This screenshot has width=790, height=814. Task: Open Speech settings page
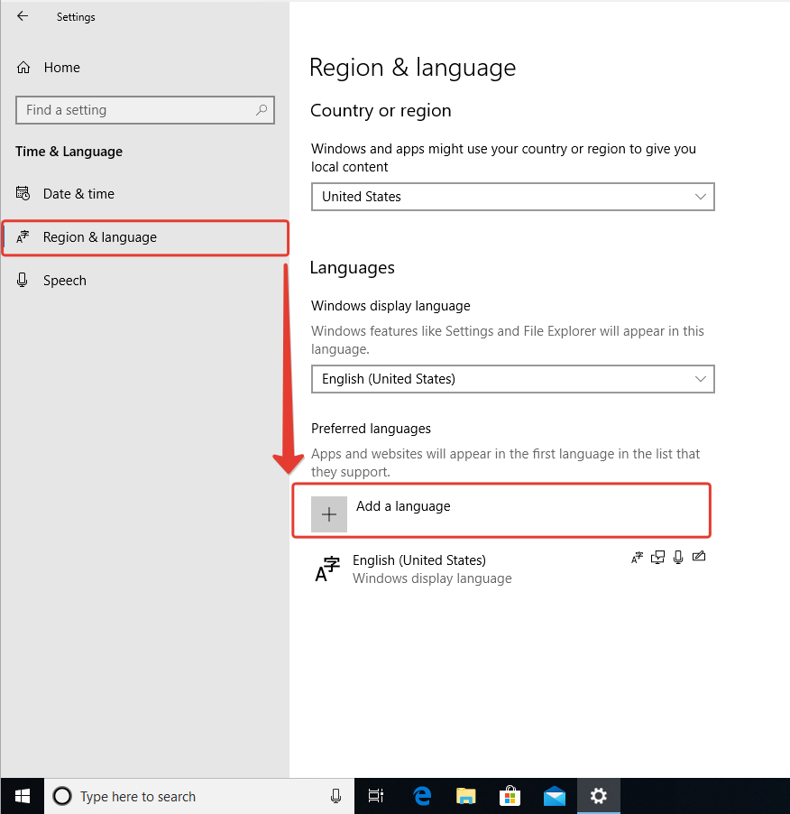point(64,281)
